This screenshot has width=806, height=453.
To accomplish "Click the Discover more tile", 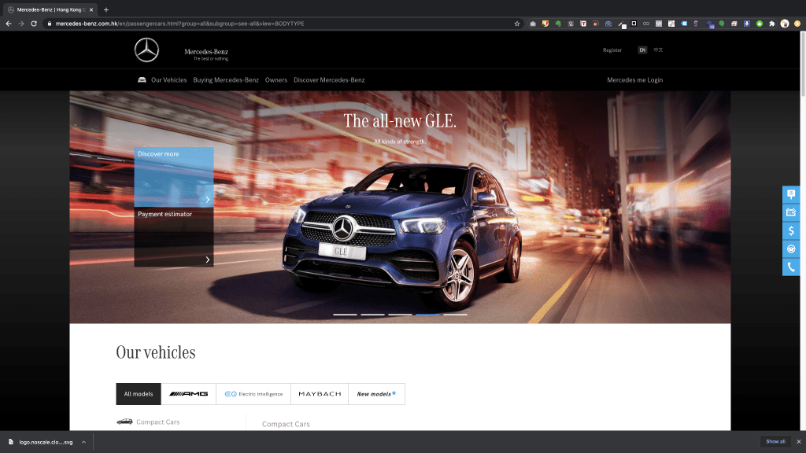I will point(174,177).
